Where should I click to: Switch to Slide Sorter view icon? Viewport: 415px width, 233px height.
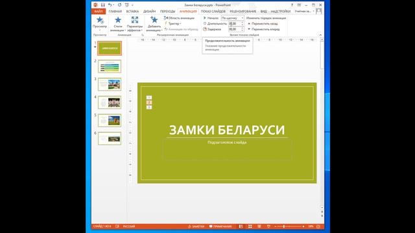(x=250, y=227)
